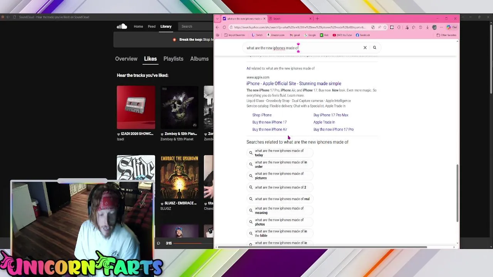Go back in the pink browser window
Screen dimensions: 493x277
[x=218, y=27]
